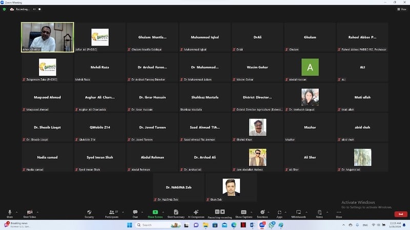The image size is (410, 230).
Task: Stop recording using top-left stop button
Action: pyautogui.click(x=40, y=9)
